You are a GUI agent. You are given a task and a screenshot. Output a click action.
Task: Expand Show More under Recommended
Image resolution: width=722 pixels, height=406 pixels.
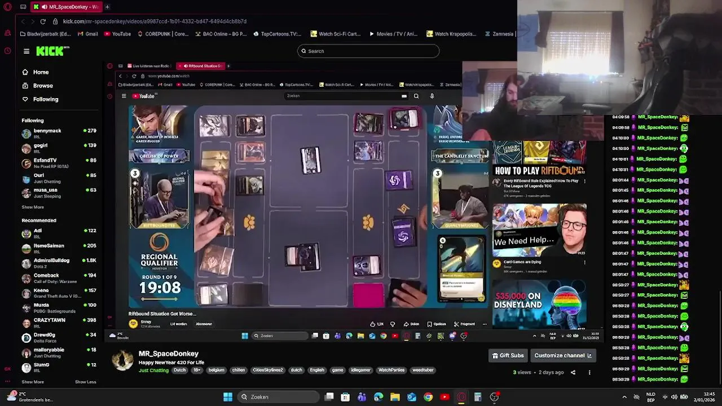coord(33,382)
